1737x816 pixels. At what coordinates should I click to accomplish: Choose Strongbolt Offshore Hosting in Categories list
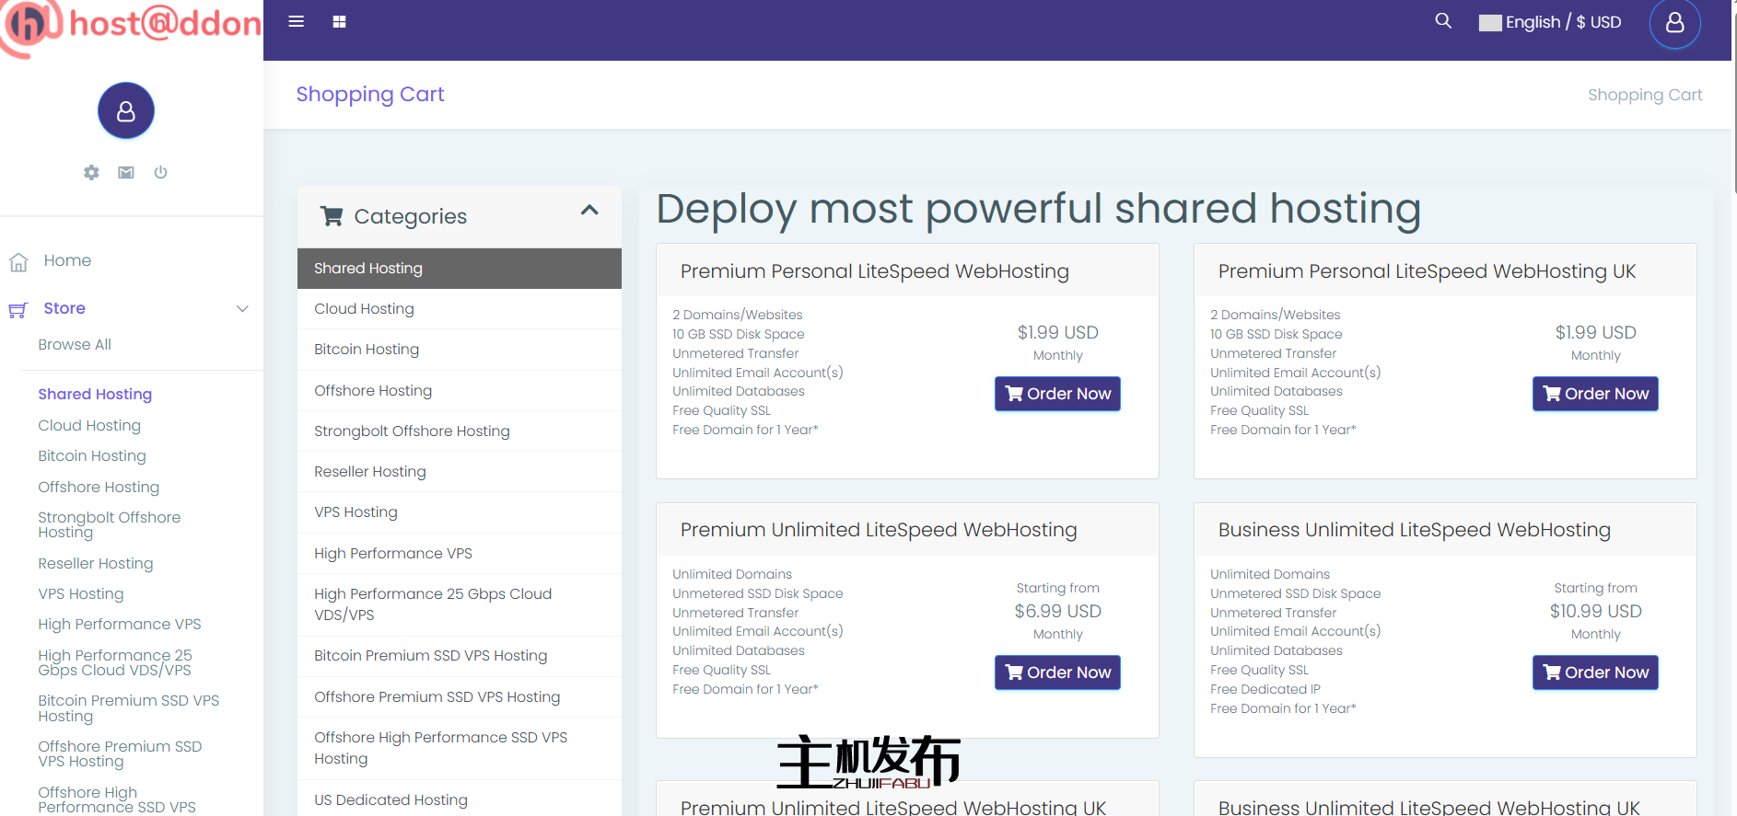pos(460,431)
